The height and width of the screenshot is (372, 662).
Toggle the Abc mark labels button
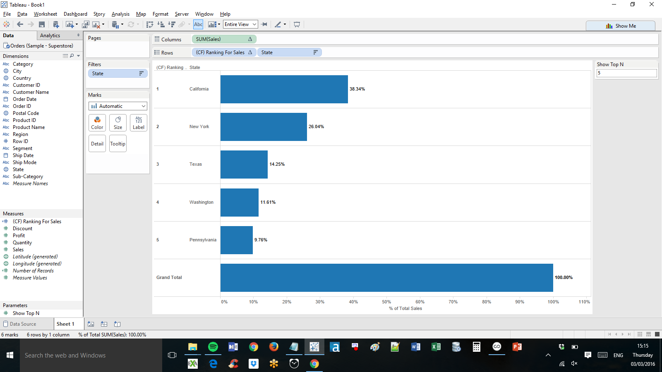pos(198,25)
